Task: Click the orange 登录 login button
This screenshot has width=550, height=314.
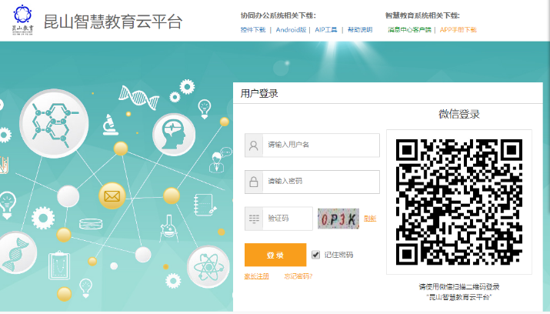Action: tap(275, 255)
